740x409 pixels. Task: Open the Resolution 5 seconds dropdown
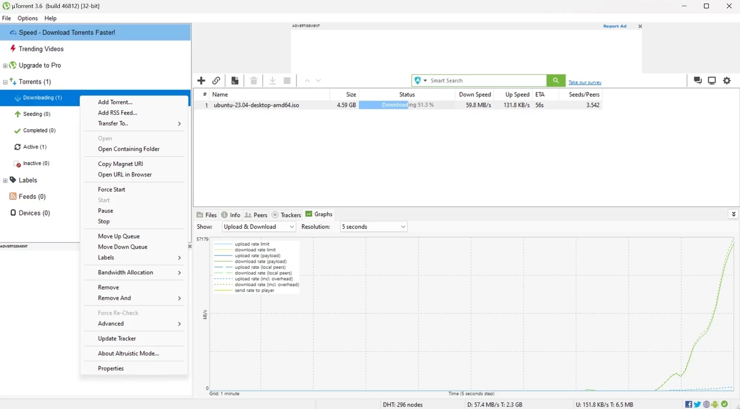coord(374,227)
